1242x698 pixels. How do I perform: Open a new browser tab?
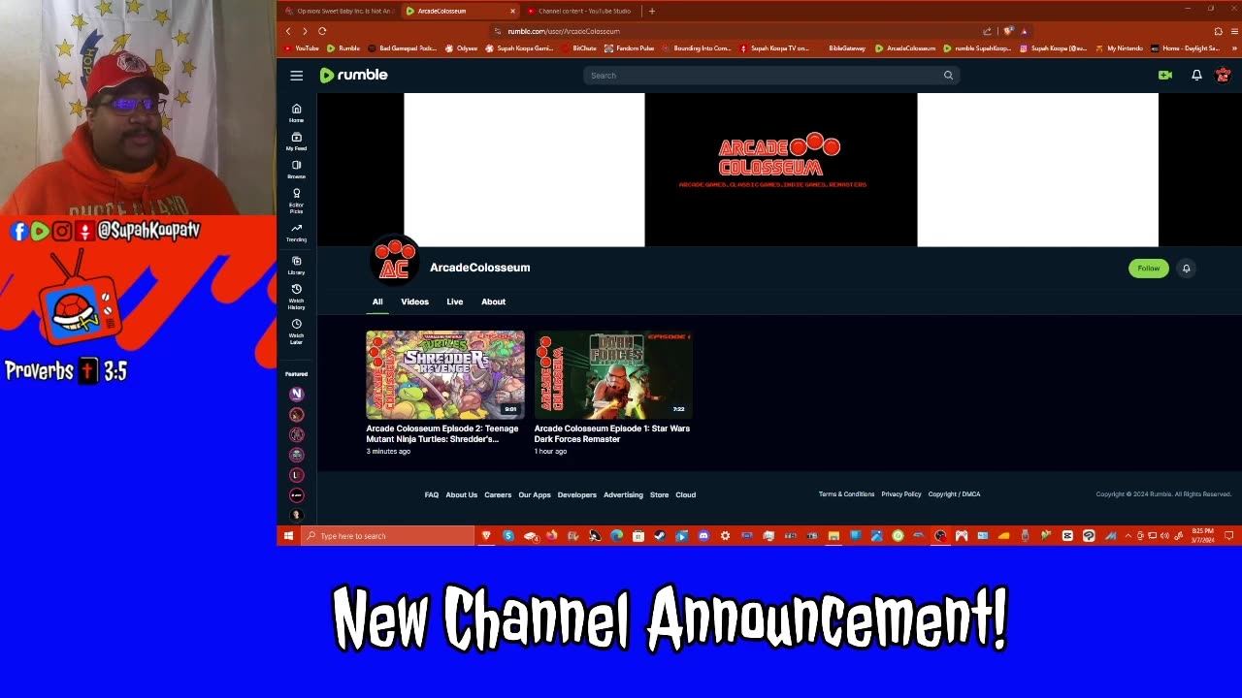coord(652,11)
